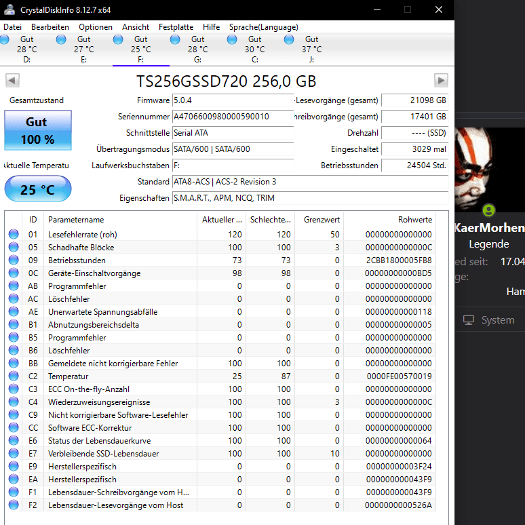Viewport: 525px width, 525px height.
Task: Select drive G: tab
Action: tap(197, 50)
